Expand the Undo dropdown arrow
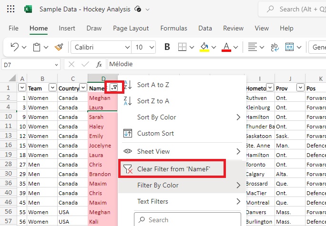This screenshot has height=226, width=326. click(x=24, y=47)
